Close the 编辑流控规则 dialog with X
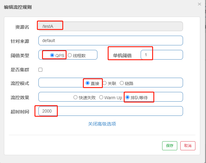206x163 pixels. point(199,4)
